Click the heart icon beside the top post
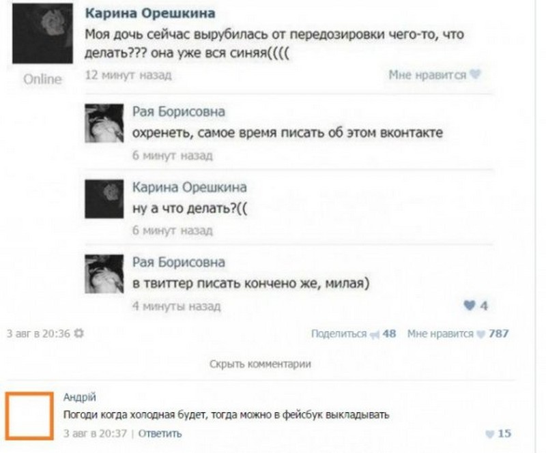546x453 pixels. (x=476, y=75)
